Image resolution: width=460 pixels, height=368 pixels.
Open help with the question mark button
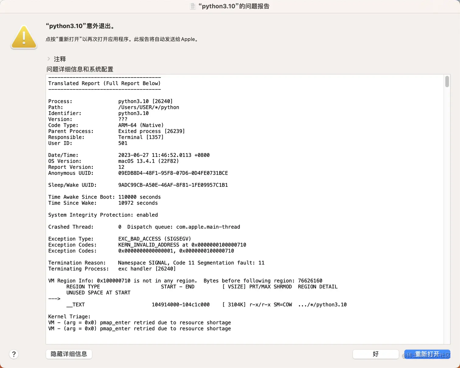point(14,354)
